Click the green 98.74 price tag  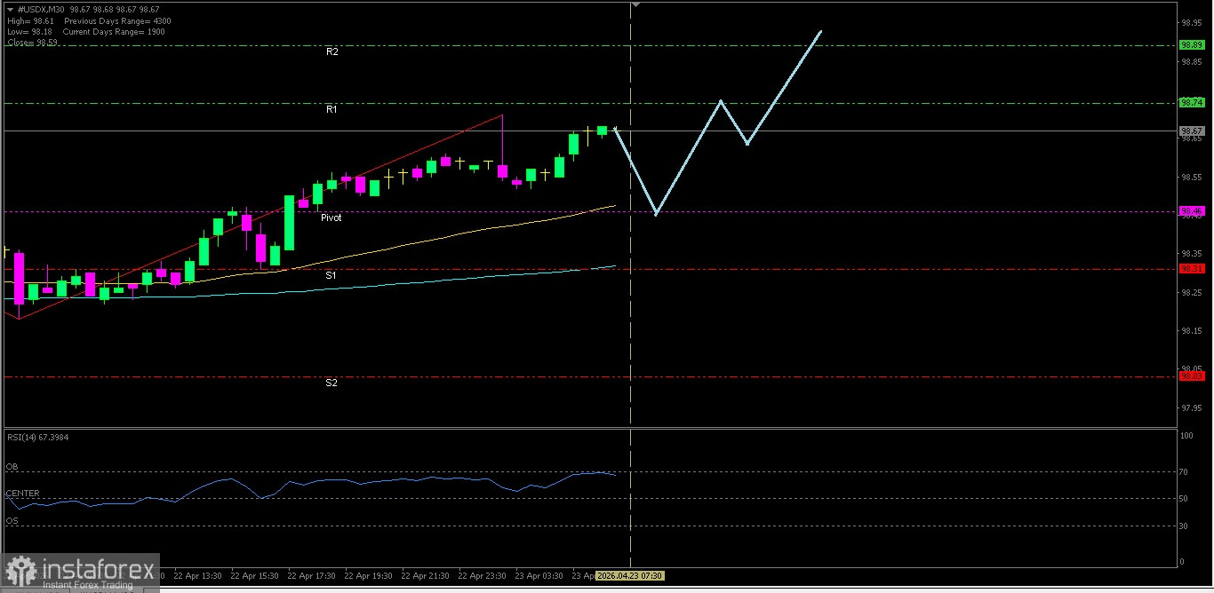click(x=1192, y=103)
